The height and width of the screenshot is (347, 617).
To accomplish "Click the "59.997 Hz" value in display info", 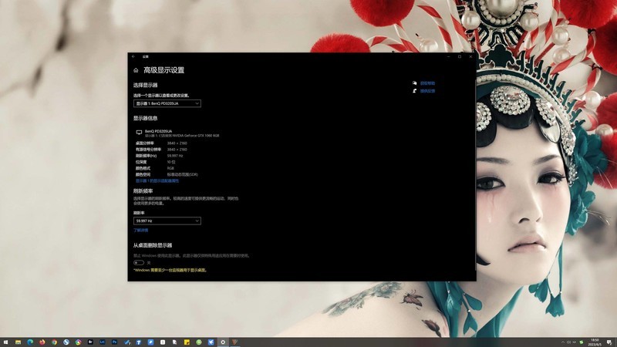I will coord(175,156).
